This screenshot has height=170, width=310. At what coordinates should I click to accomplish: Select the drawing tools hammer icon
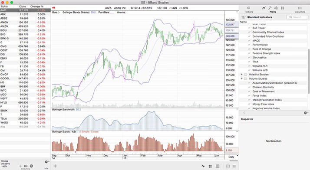pyautogui.click(x=270, y=8)
